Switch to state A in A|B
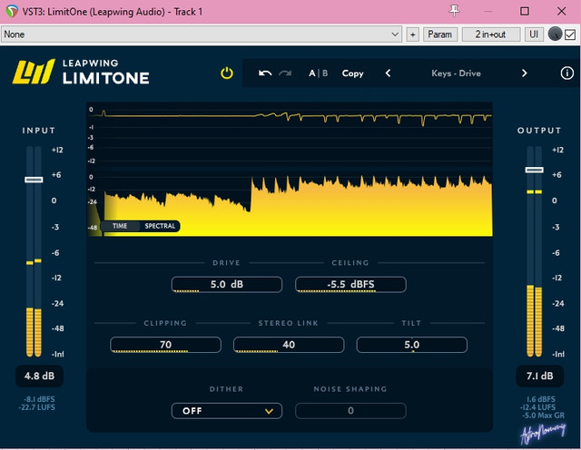Viewport: 581px width, 450px height. pyautogui.click(x=312, y=73)
